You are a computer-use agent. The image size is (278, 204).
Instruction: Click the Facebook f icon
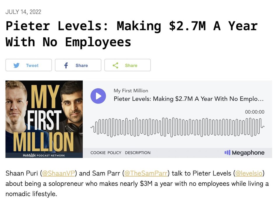click(x=66, y=65)
